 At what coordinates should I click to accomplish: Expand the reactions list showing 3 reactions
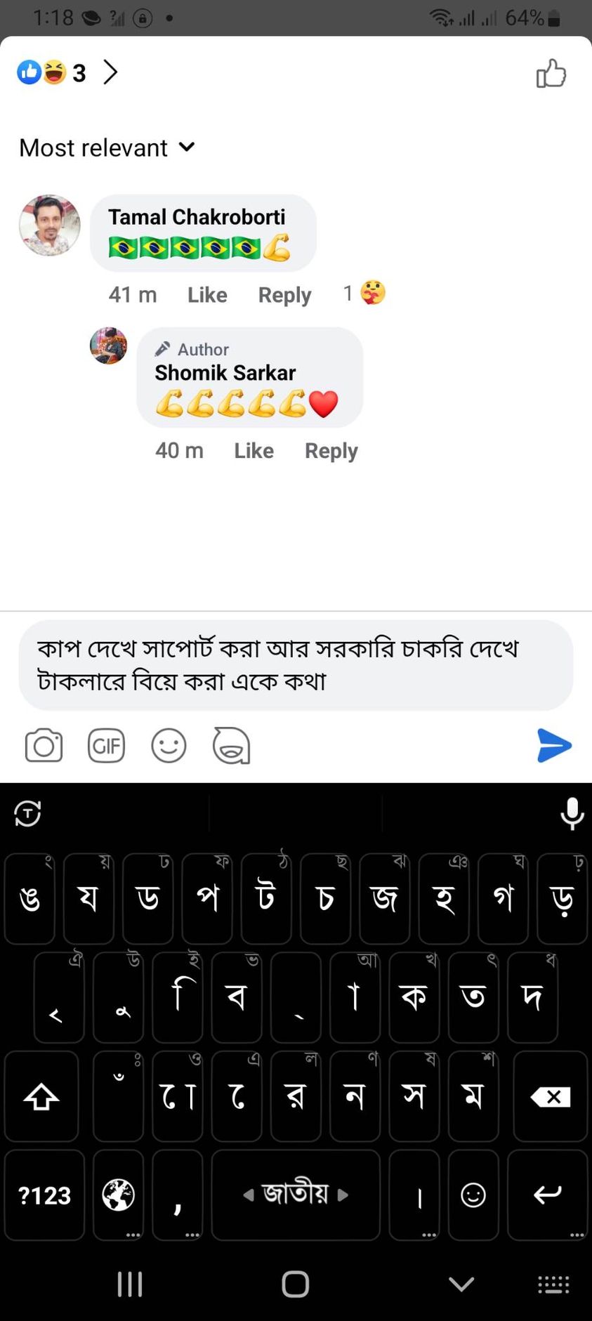tap(69, 72)
